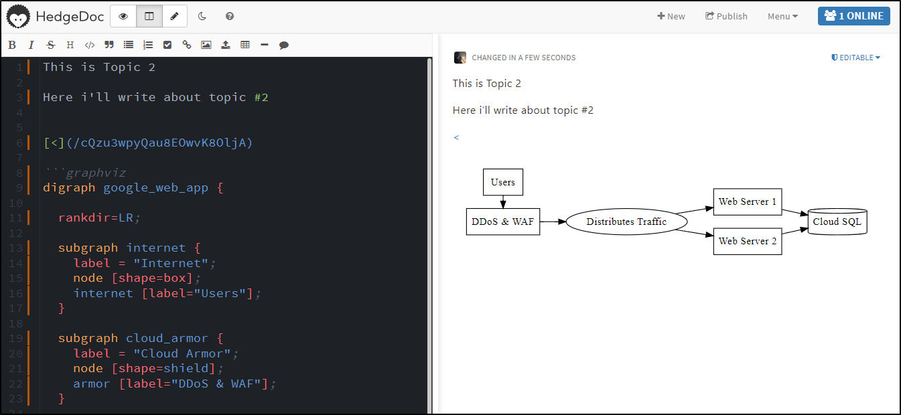The width and height of the screenshot is (901, 415).
Task: Click the 'Users' node in the diagram
Action: [503, 182]
